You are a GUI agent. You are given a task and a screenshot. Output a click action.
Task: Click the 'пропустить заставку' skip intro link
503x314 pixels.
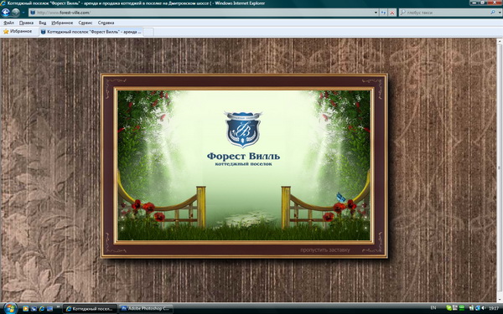pos(325,250)
